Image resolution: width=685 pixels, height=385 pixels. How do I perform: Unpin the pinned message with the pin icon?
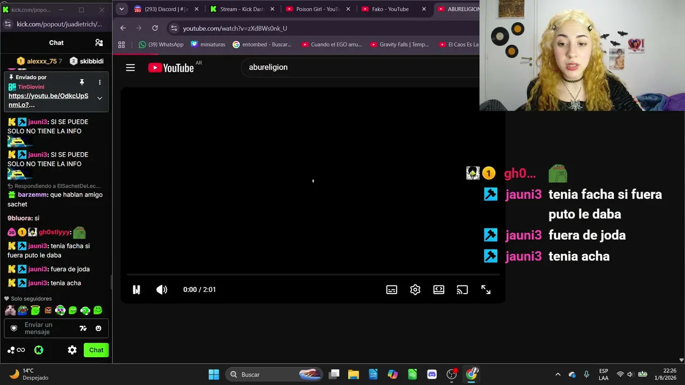82,82
